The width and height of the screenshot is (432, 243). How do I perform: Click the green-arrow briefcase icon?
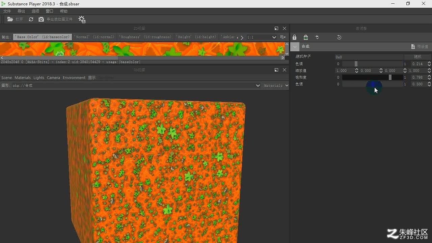click(x=305, y=37)
